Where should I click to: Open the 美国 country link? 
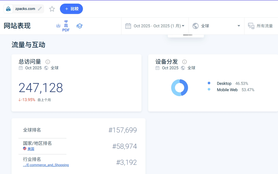pos(31,149)
